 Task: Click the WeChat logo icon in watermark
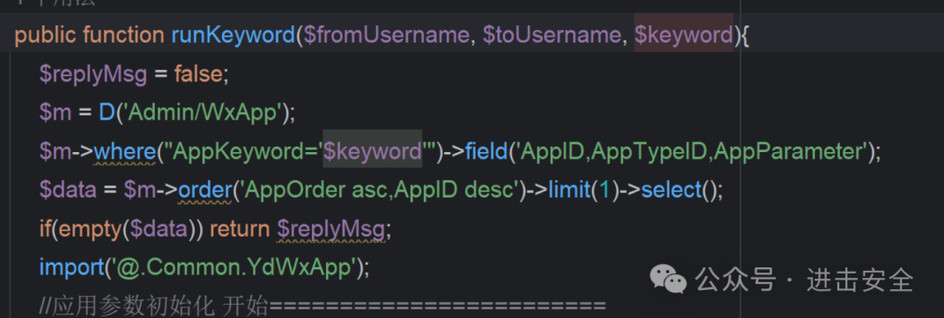click(x=668, y=280)
